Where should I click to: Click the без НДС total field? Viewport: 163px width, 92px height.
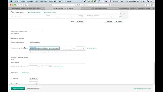(x=108, y=21)
